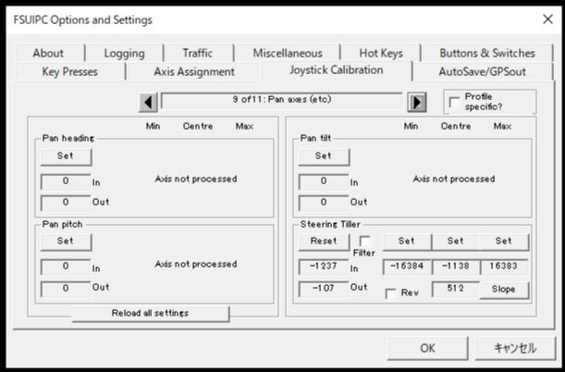Viewport: 565px width, 372px height.
Task: Click Reload all settings button
Action: (x=151, y=314)
